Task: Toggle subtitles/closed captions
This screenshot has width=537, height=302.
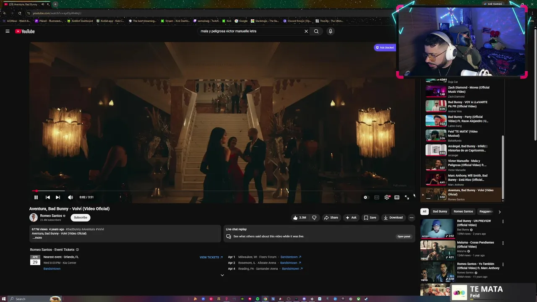Action: (377, 197)
